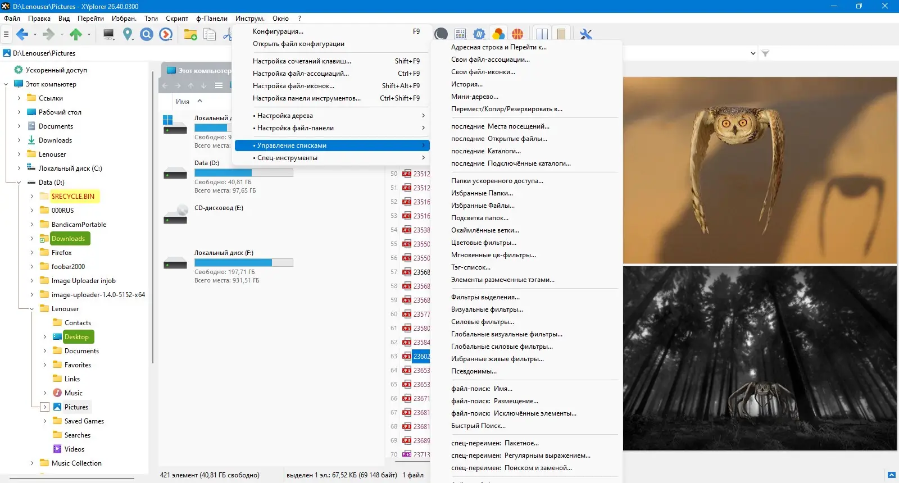Click the back arrow in the Этот компьютер pane
This screenshot has height=483, width=899.
(x=165, y=85)
